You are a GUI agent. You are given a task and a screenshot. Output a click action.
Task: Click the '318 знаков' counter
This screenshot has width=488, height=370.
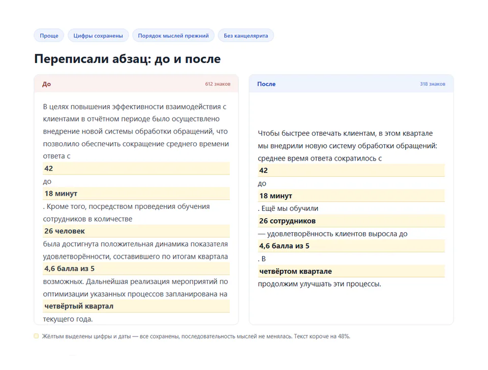point(432,84)
